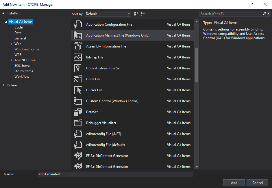Collapse the Visual C# Items node
Viewport: 272px width, 188px height.
6,22
